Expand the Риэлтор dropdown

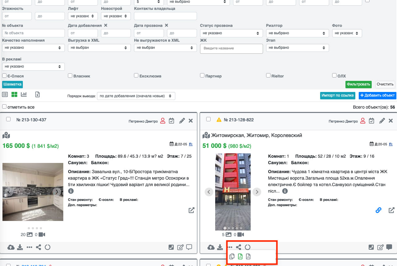point(297,33)
